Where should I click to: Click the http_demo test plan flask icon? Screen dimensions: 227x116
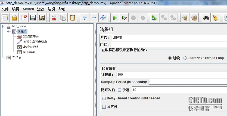pyautogui.click(x=8, y=26)
